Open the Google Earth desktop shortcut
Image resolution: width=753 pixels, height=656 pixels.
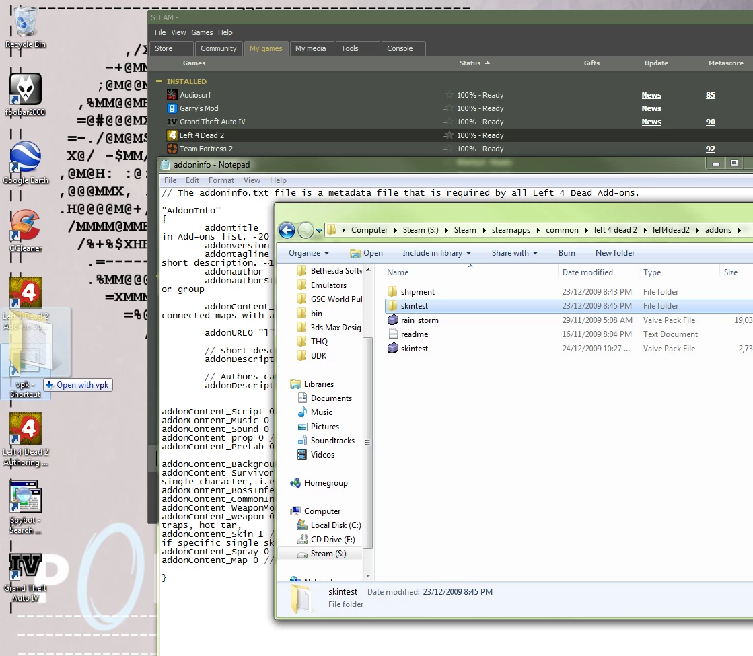click(x=26, y=163)
